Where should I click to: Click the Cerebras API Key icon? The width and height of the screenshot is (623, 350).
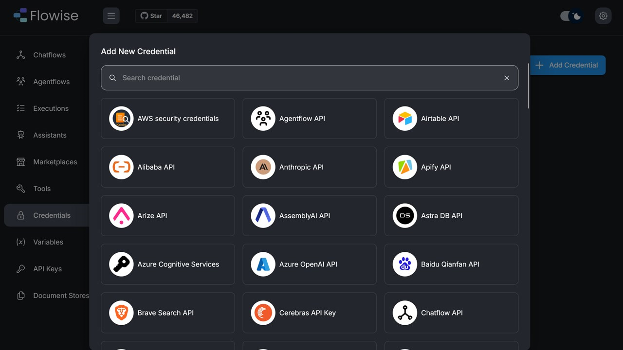263,313
